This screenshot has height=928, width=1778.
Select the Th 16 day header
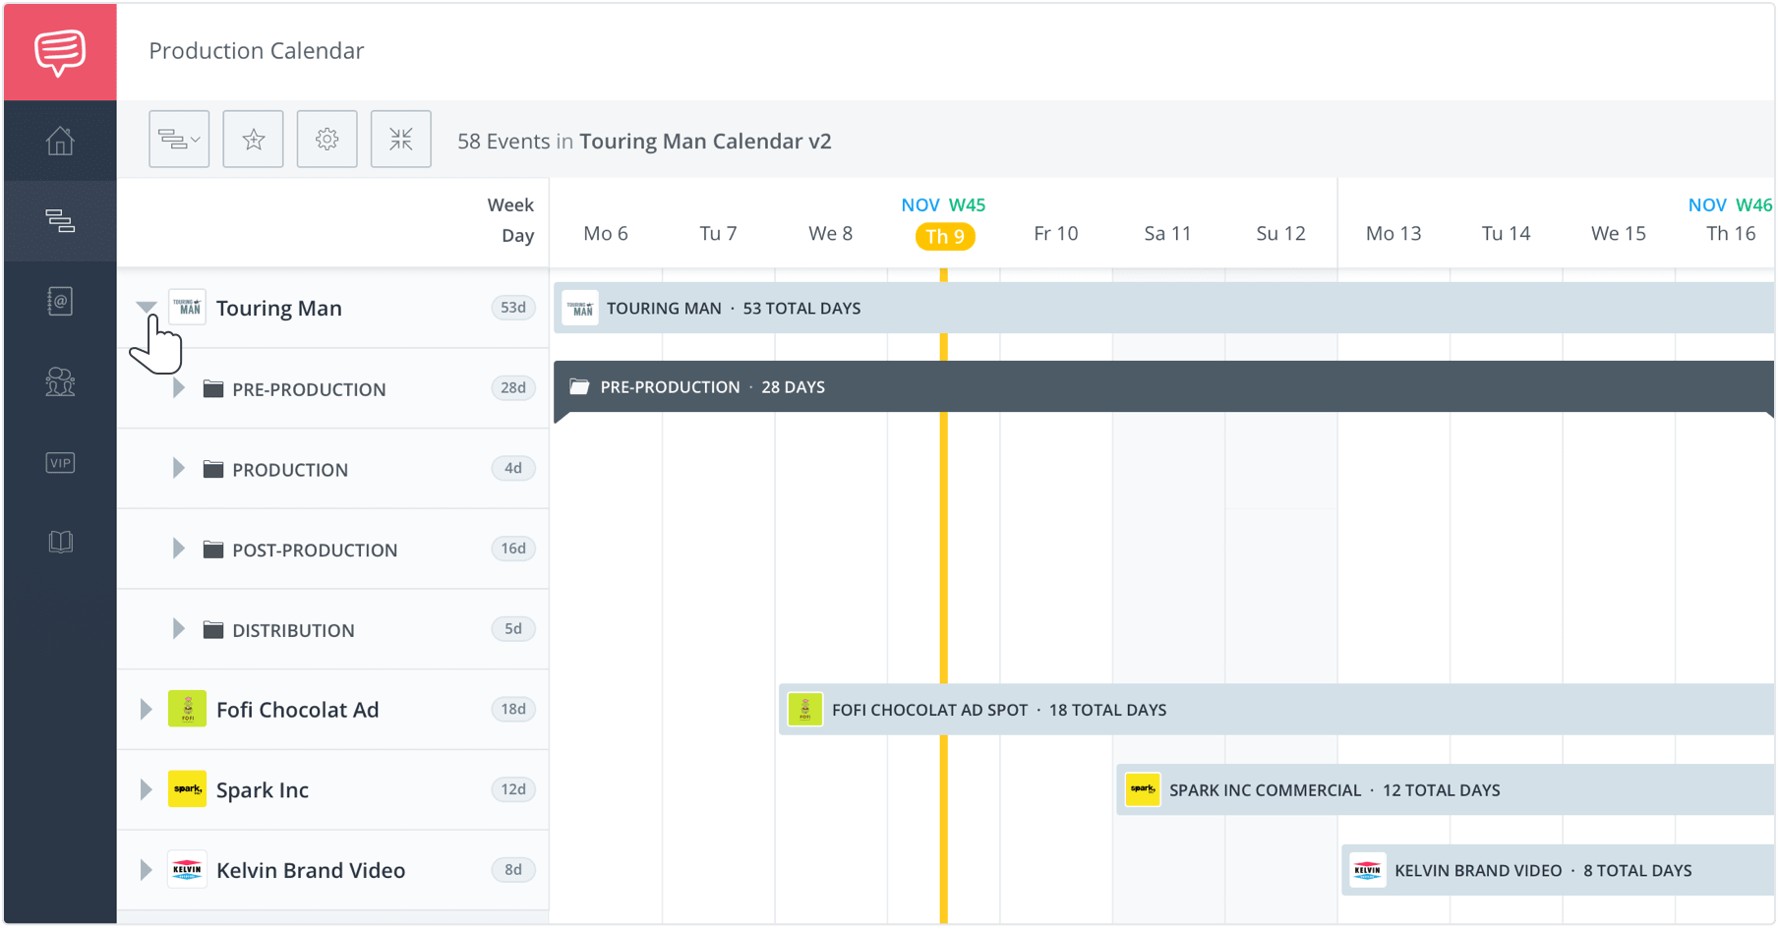tap(1731, 234)
